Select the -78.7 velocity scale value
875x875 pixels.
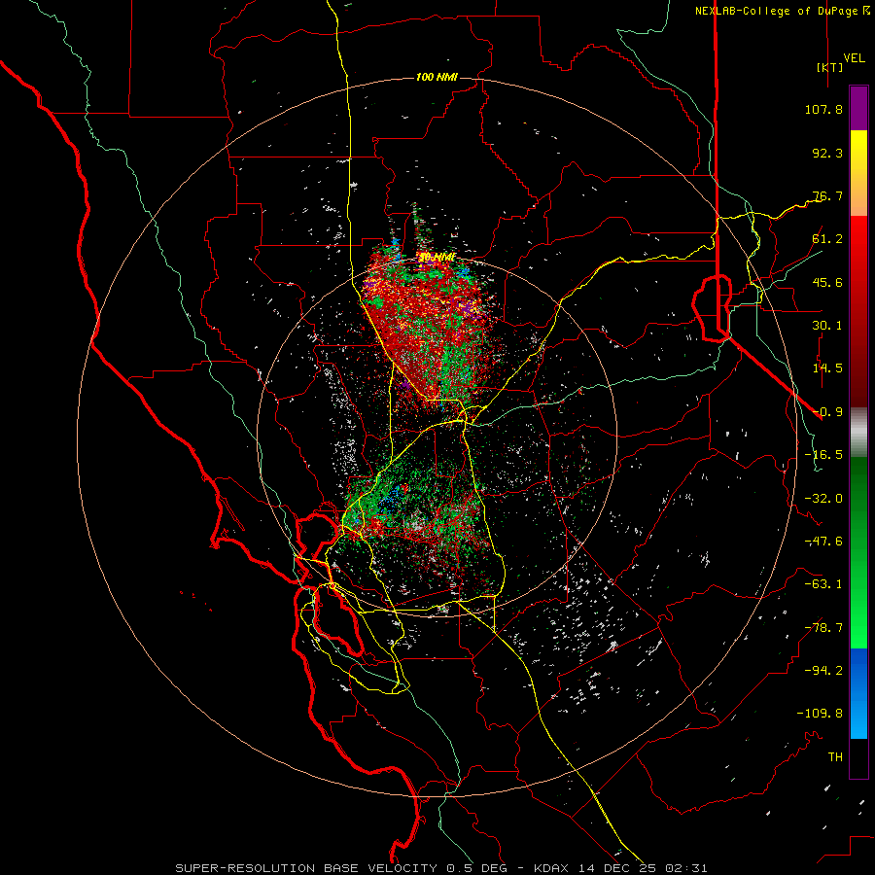823,628
